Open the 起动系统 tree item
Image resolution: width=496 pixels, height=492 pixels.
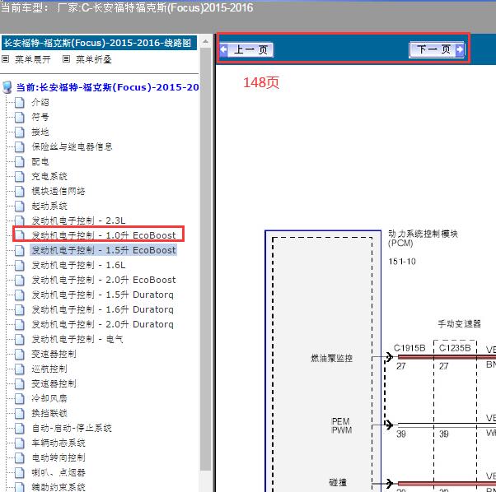[49, 206]
